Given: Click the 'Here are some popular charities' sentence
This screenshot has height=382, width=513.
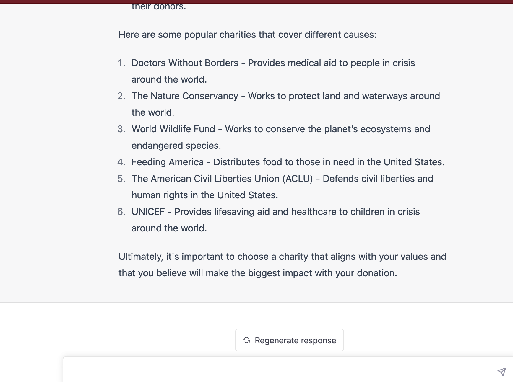Looking at the screenshot, I should coord(247,35).
